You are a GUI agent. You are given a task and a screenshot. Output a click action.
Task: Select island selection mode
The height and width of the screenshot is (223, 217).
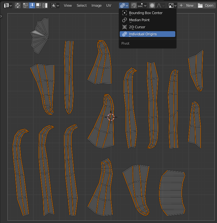[45, 5]
